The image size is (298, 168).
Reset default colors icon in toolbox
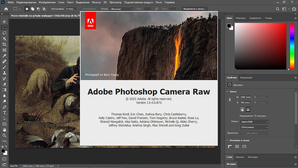pos(2,146)
